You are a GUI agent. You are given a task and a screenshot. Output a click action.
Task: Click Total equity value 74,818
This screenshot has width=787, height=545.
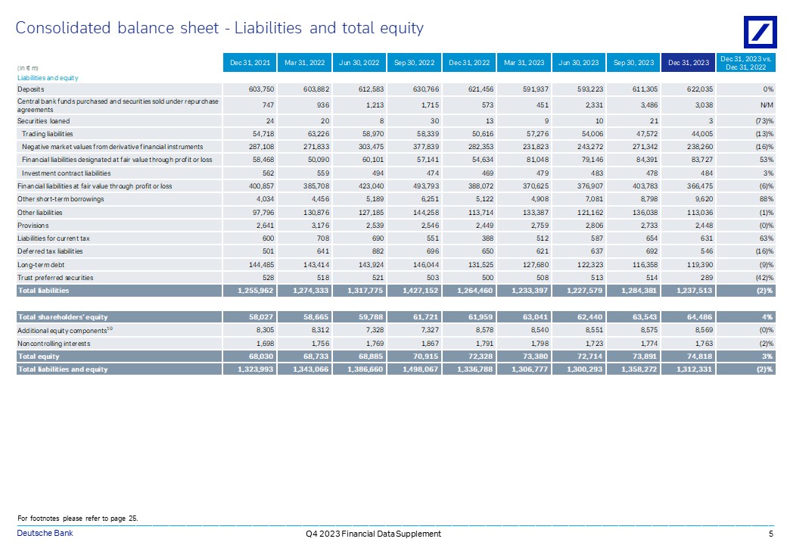(x=701, y=357)
